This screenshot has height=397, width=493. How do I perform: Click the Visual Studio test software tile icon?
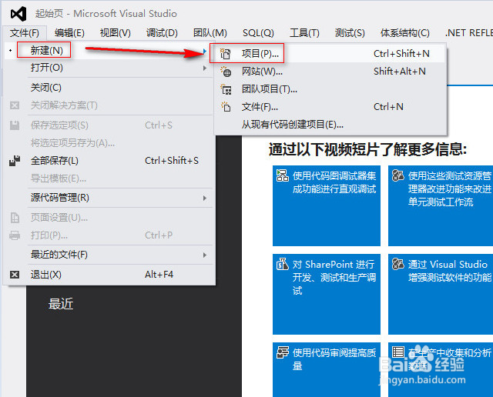397,264
